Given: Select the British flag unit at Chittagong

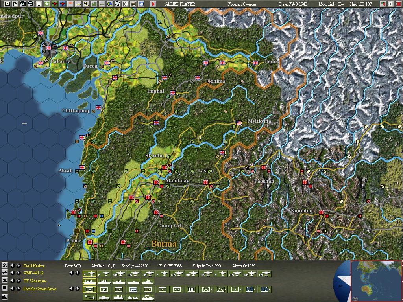Looking at the screenshot, I should [98, 108].
